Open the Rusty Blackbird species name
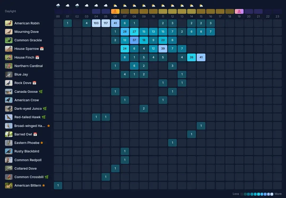This screenshot has width=286, height=198. pos(27,151)
